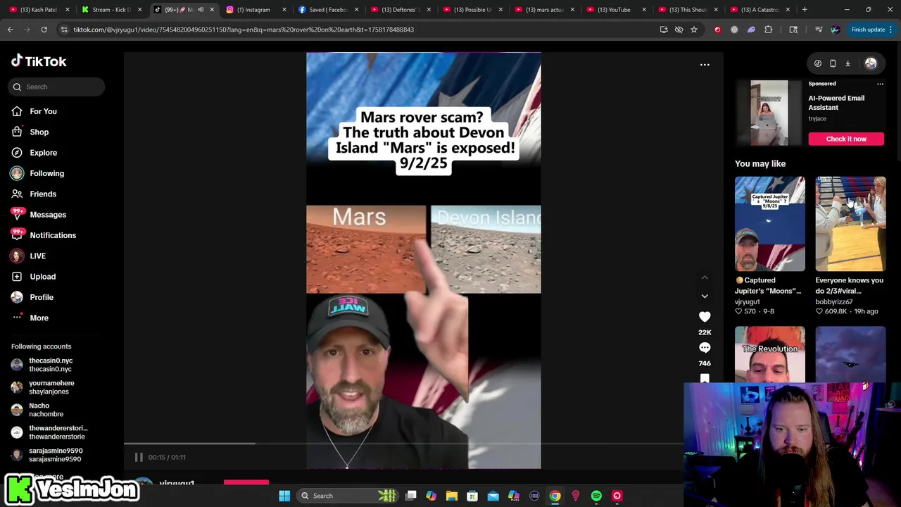
Task: Reload the page in Chrome
Action: pos(44,30)
